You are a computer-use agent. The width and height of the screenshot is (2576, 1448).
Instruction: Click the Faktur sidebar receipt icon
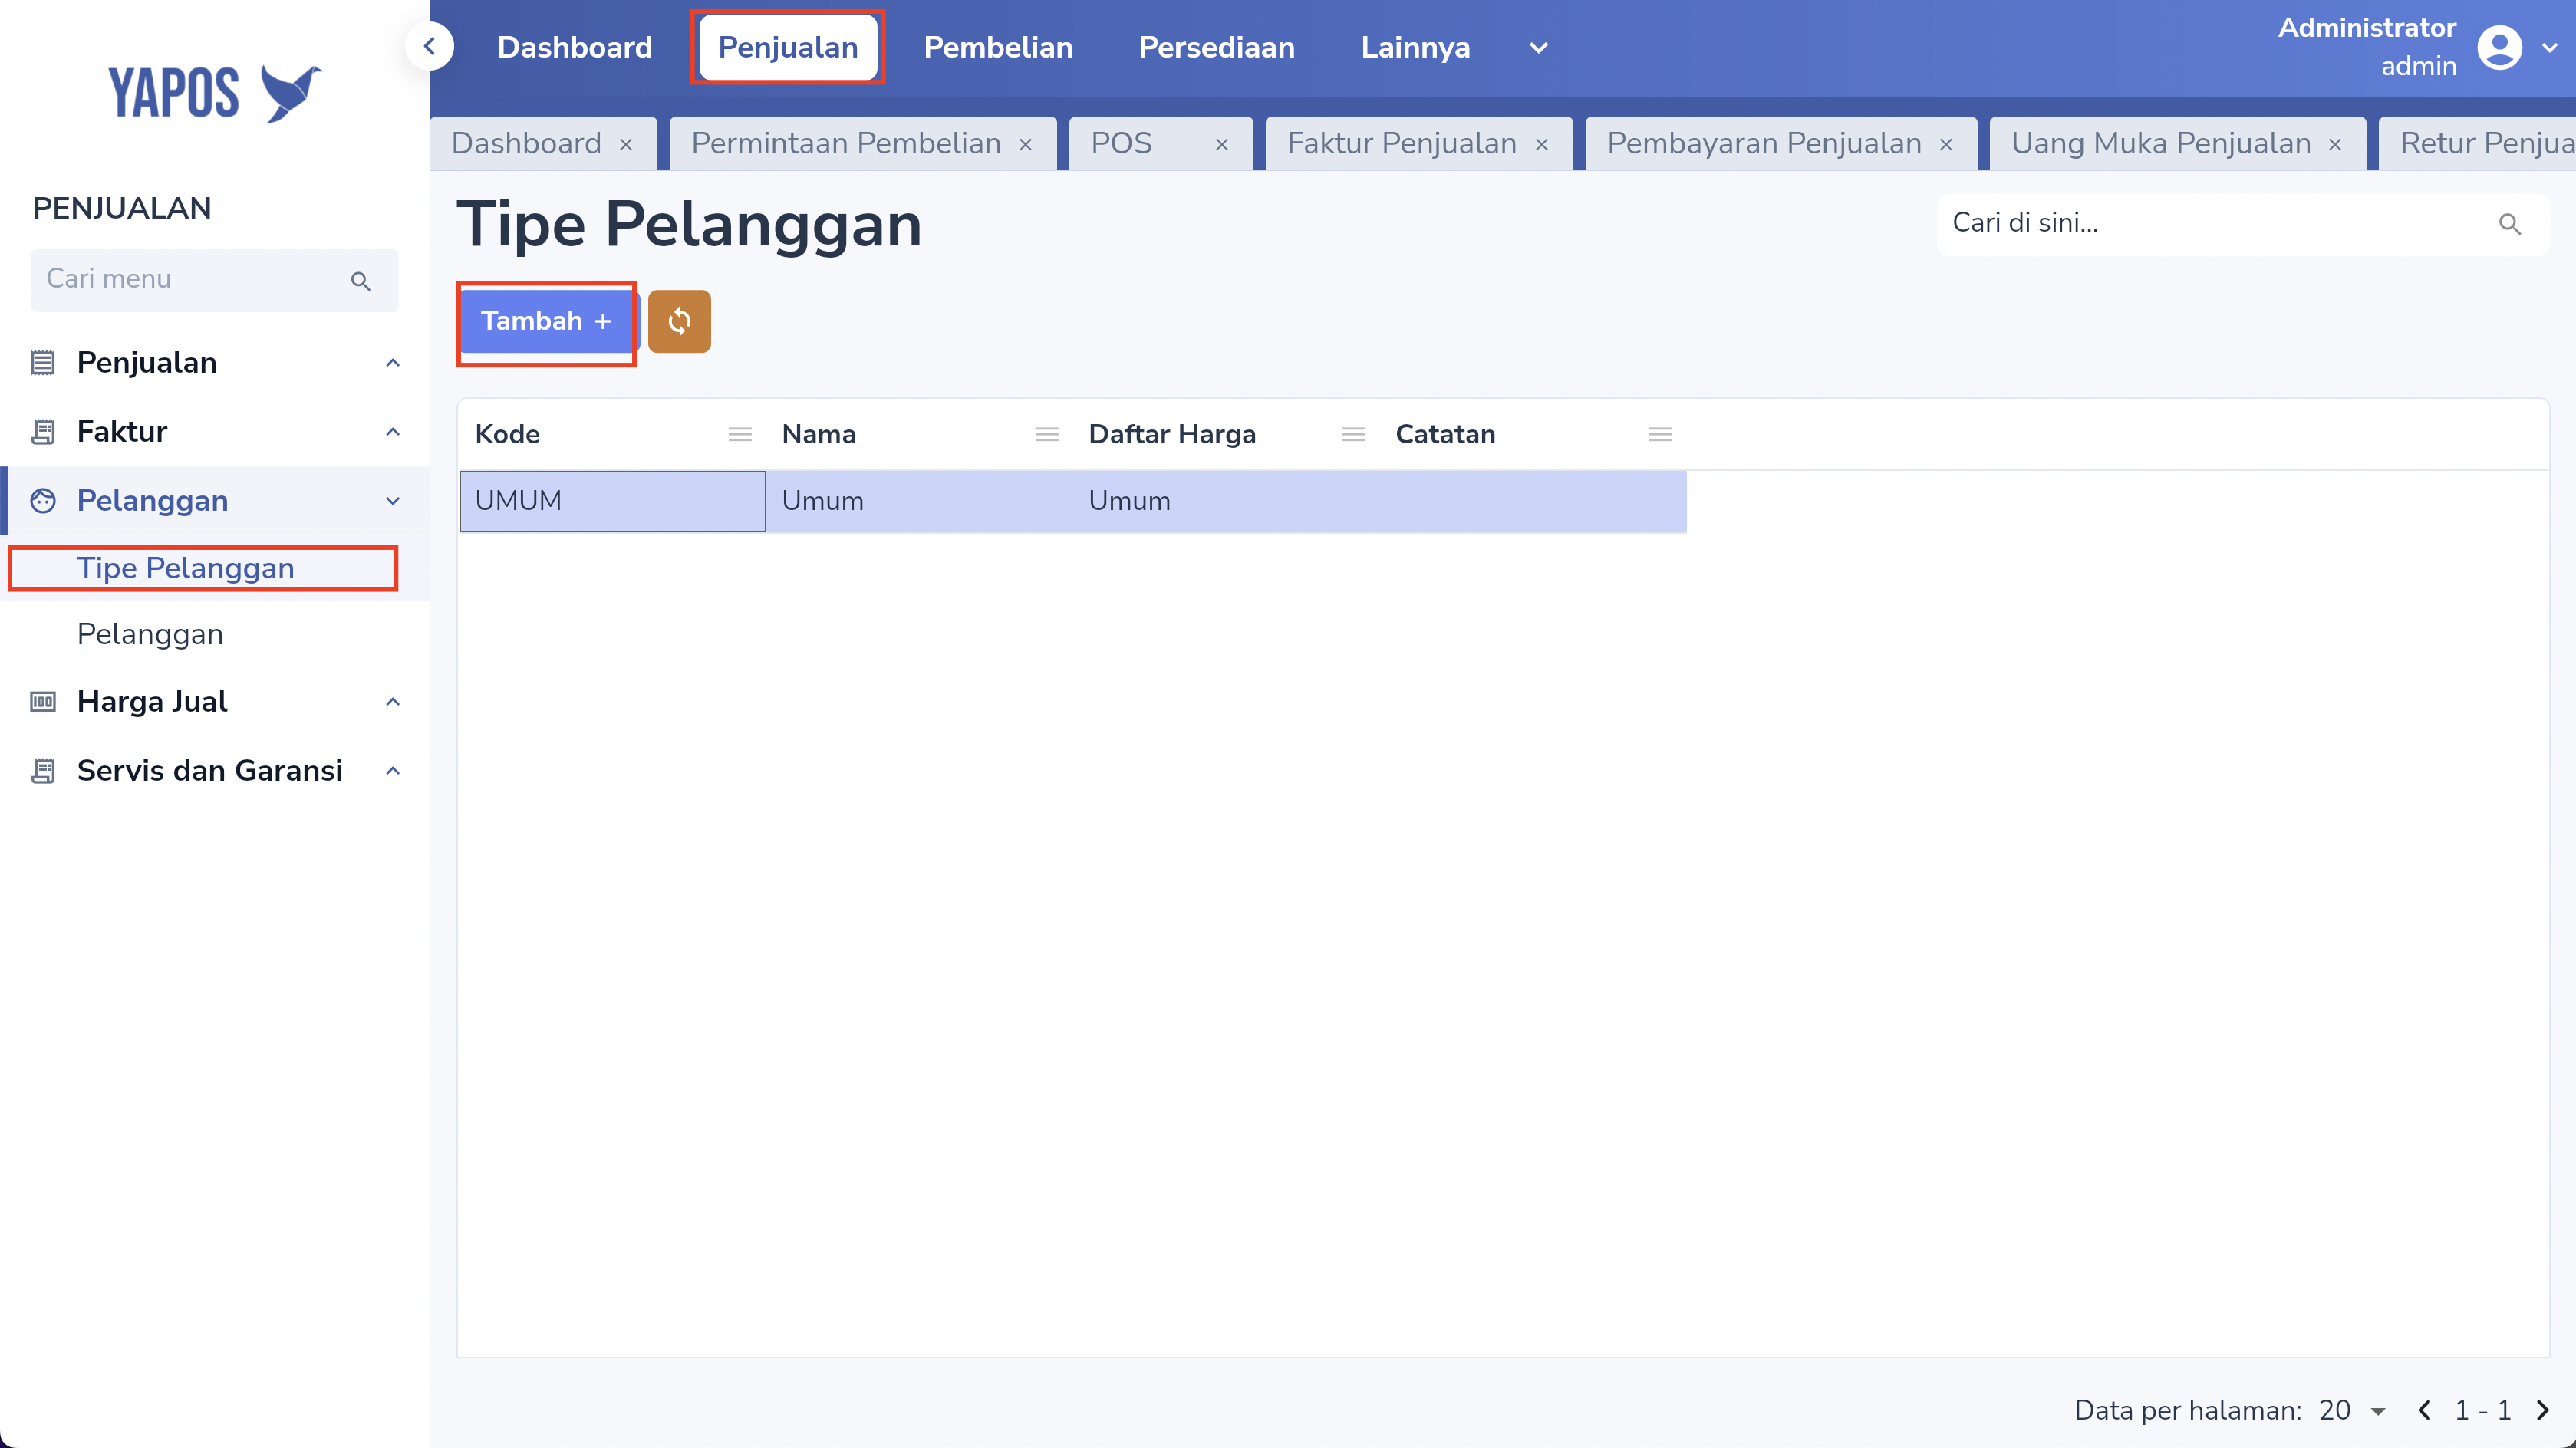[x=42, y=431]
